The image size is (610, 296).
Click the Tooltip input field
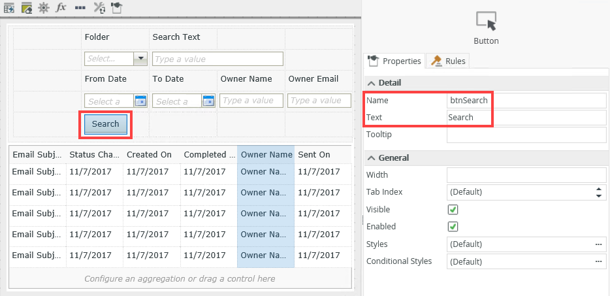526,135
